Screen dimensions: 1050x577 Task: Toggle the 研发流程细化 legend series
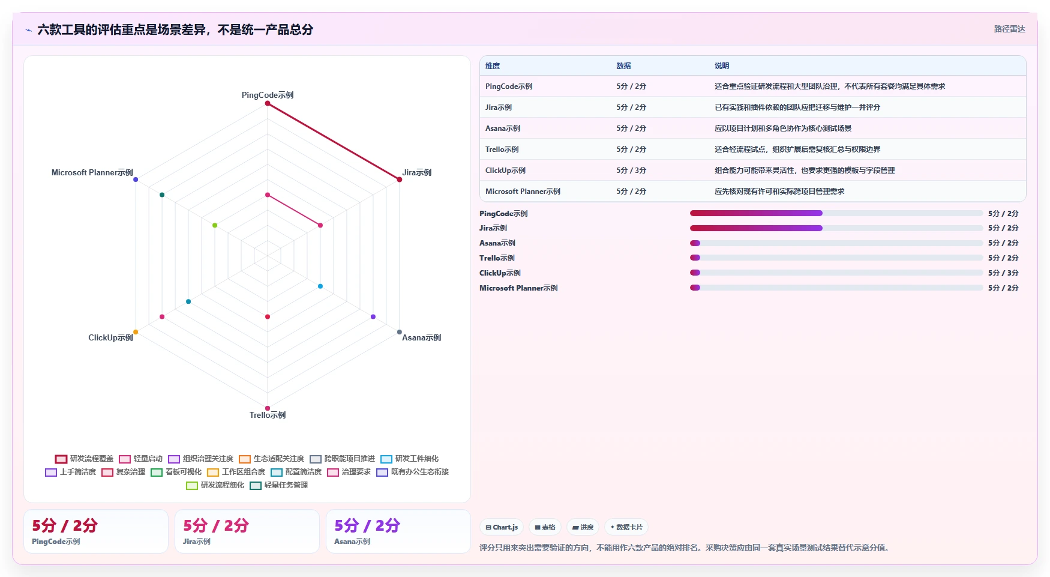[215, 485]
